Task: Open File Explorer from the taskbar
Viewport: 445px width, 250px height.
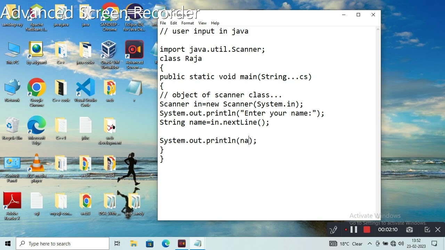Action: 133,243
